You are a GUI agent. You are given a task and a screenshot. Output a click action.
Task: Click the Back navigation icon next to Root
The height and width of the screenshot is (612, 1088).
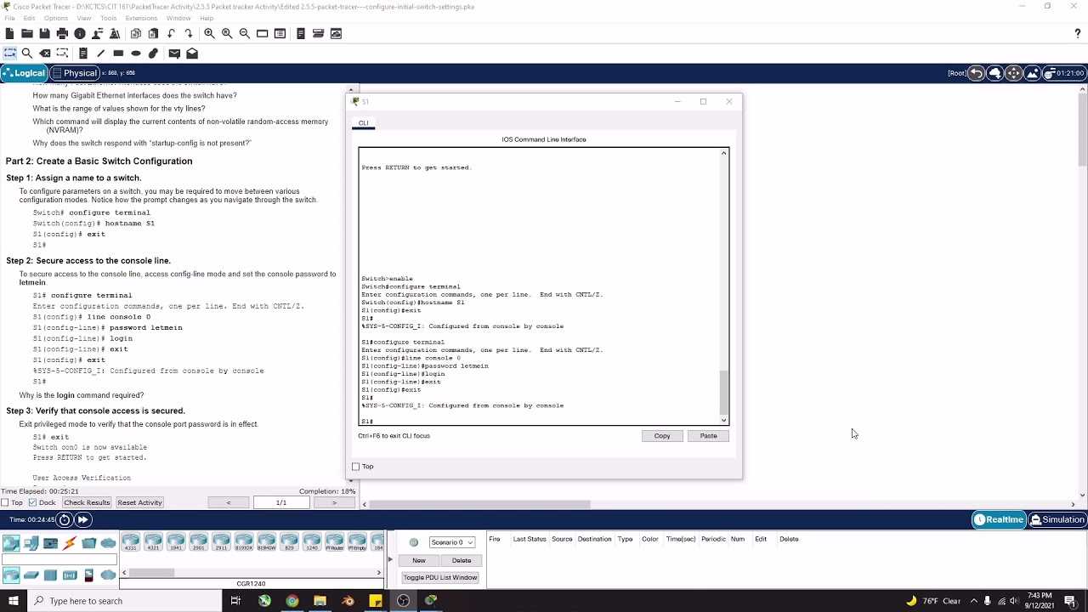(977, 73)
